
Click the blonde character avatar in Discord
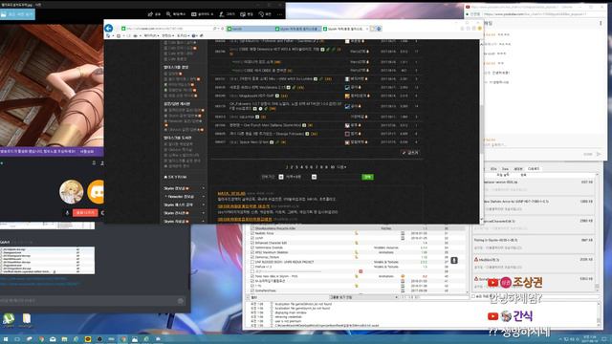72,191
